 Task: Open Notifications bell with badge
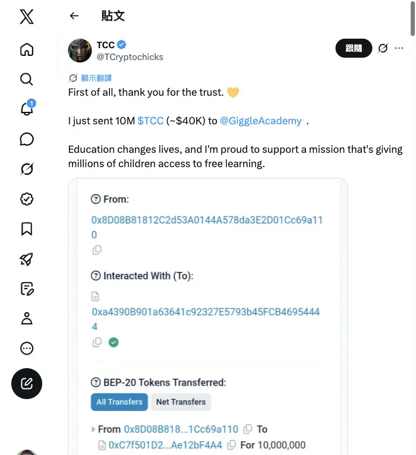coord(27,108)
